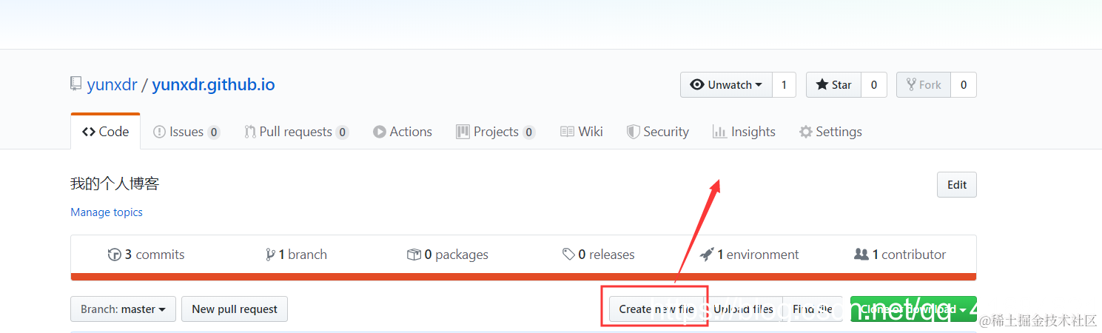
Task: Click the Wiki book icon
Action: click(567, 132)
